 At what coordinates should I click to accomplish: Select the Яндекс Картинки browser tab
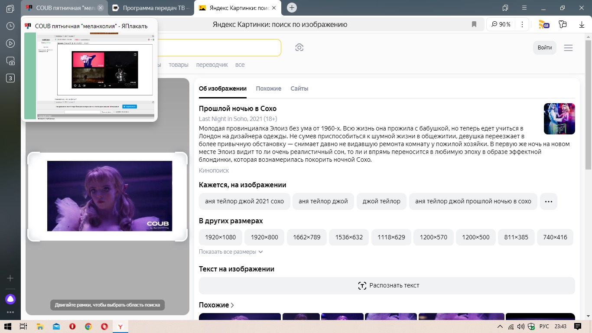point(237,8)
